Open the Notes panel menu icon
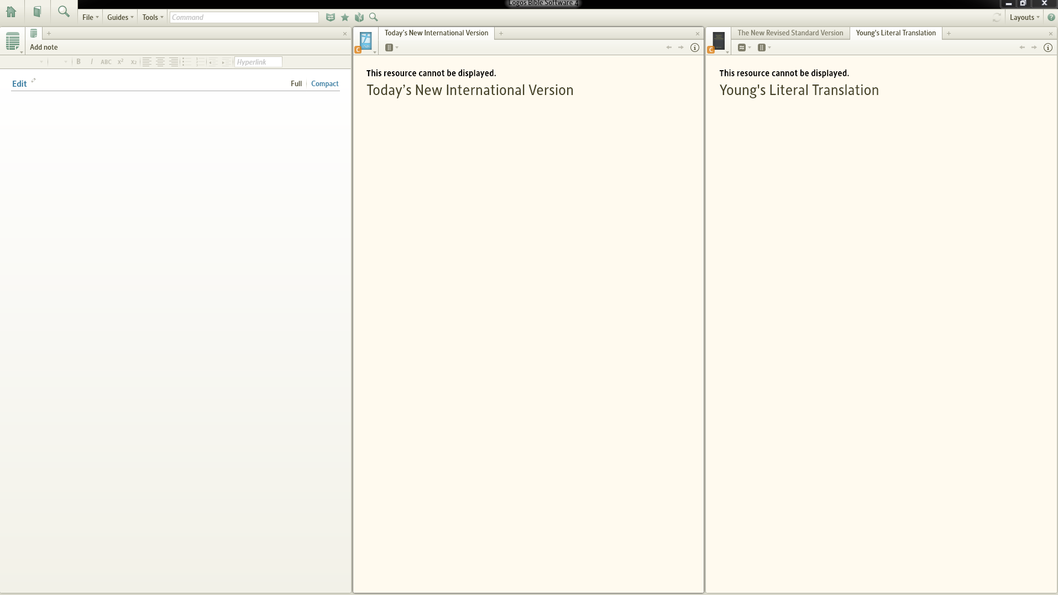 pyautogui.click(x=13, y=41)
